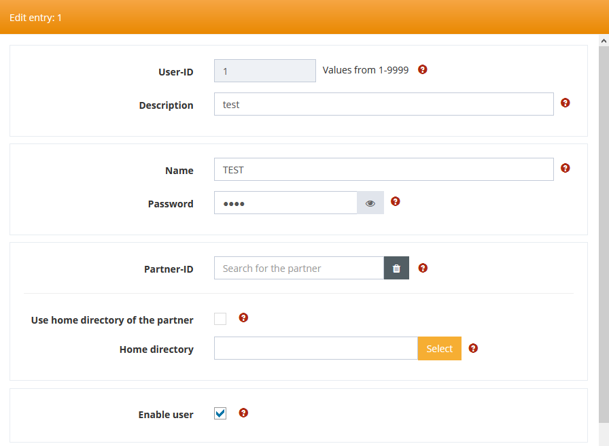Click the help icon beside Enable user

tap(243, 413)
